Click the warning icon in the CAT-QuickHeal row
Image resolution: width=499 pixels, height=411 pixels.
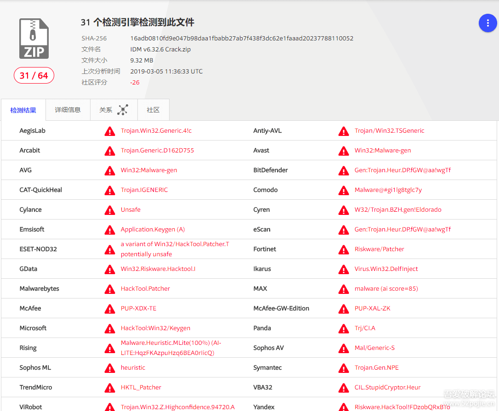coord(110,190)
